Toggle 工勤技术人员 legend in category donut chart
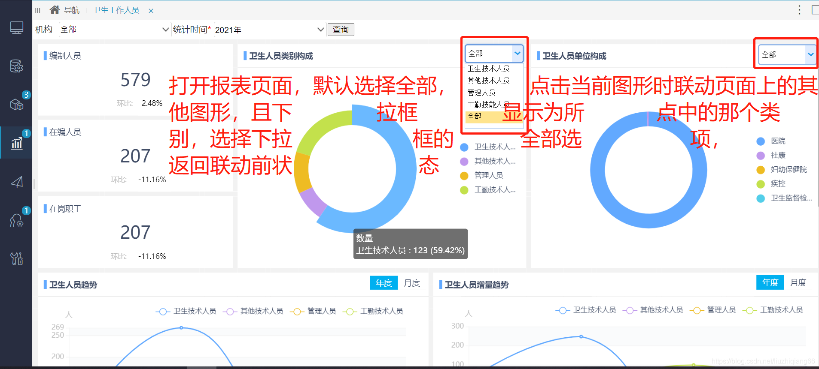Image resolution: width=819 pixels, height=369 pixels. [x=488, y=189]
